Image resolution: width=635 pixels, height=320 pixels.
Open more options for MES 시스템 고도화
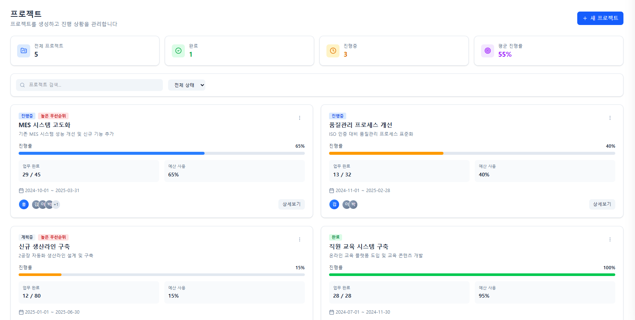[299, 118]
